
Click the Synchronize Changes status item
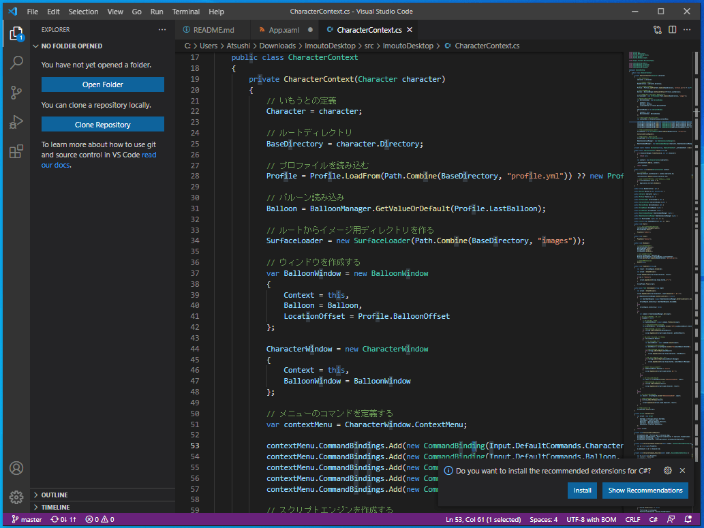tap(63, 519)
